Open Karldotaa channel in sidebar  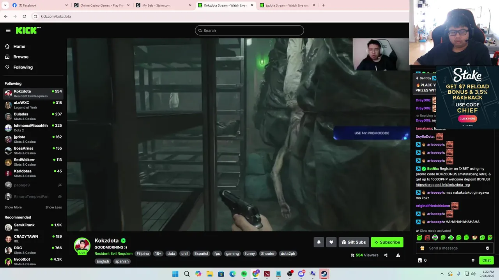(33, 173)
